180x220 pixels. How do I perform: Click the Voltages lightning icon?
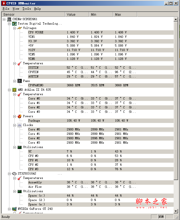20,28
